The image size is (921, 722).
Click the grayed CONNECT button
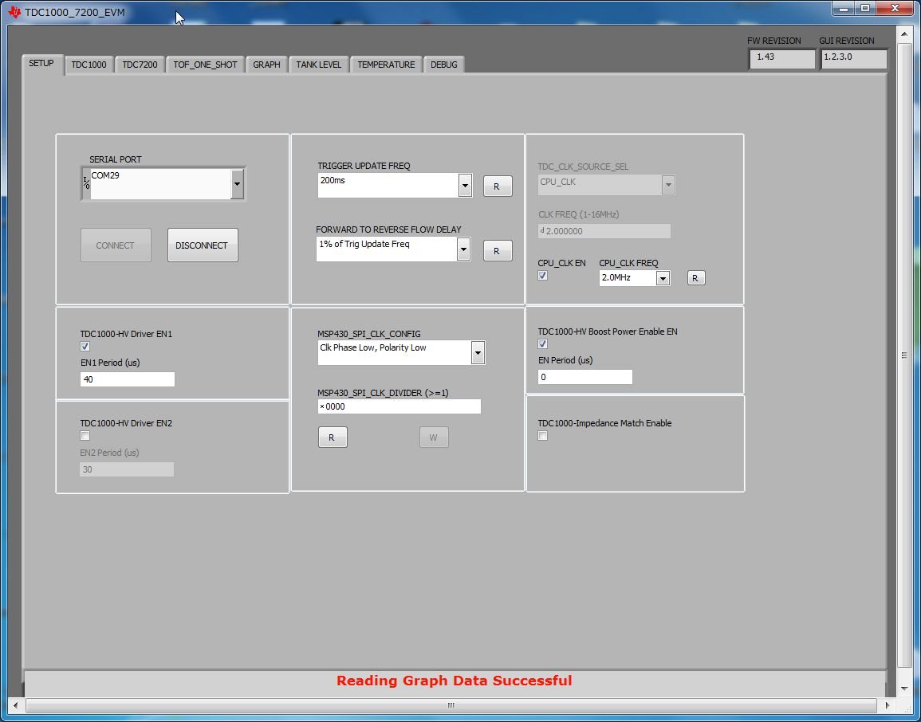[x=116, y=245]
